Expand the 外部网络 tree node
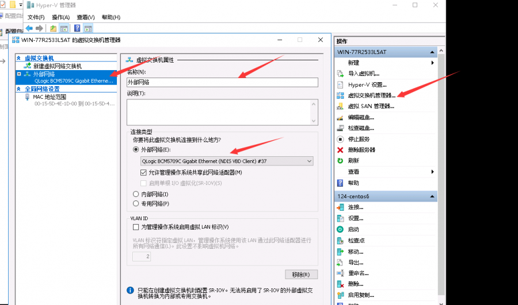This screenshot has width=518, height=305. click(x=19, y=74)
